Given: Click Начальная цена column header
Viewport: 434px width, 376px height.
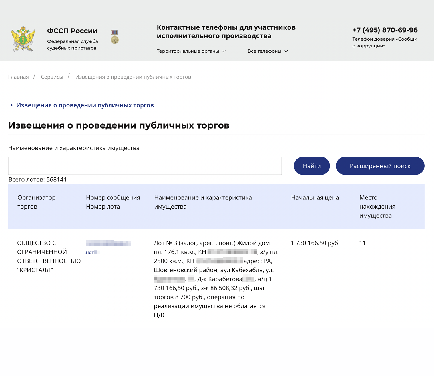Looking at the screenshot, I should tap(315, 197).
